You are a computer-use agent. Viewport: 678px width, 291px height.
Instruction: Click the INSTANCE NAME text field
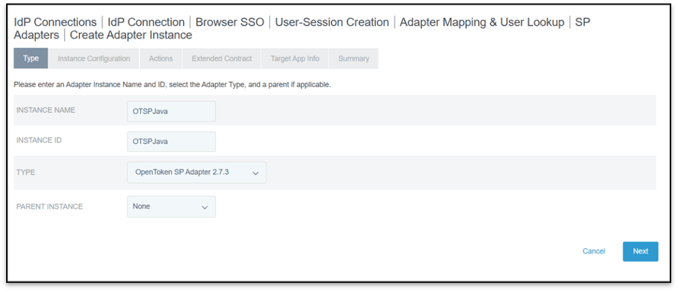pyautogui.click(x=171, y=111)
